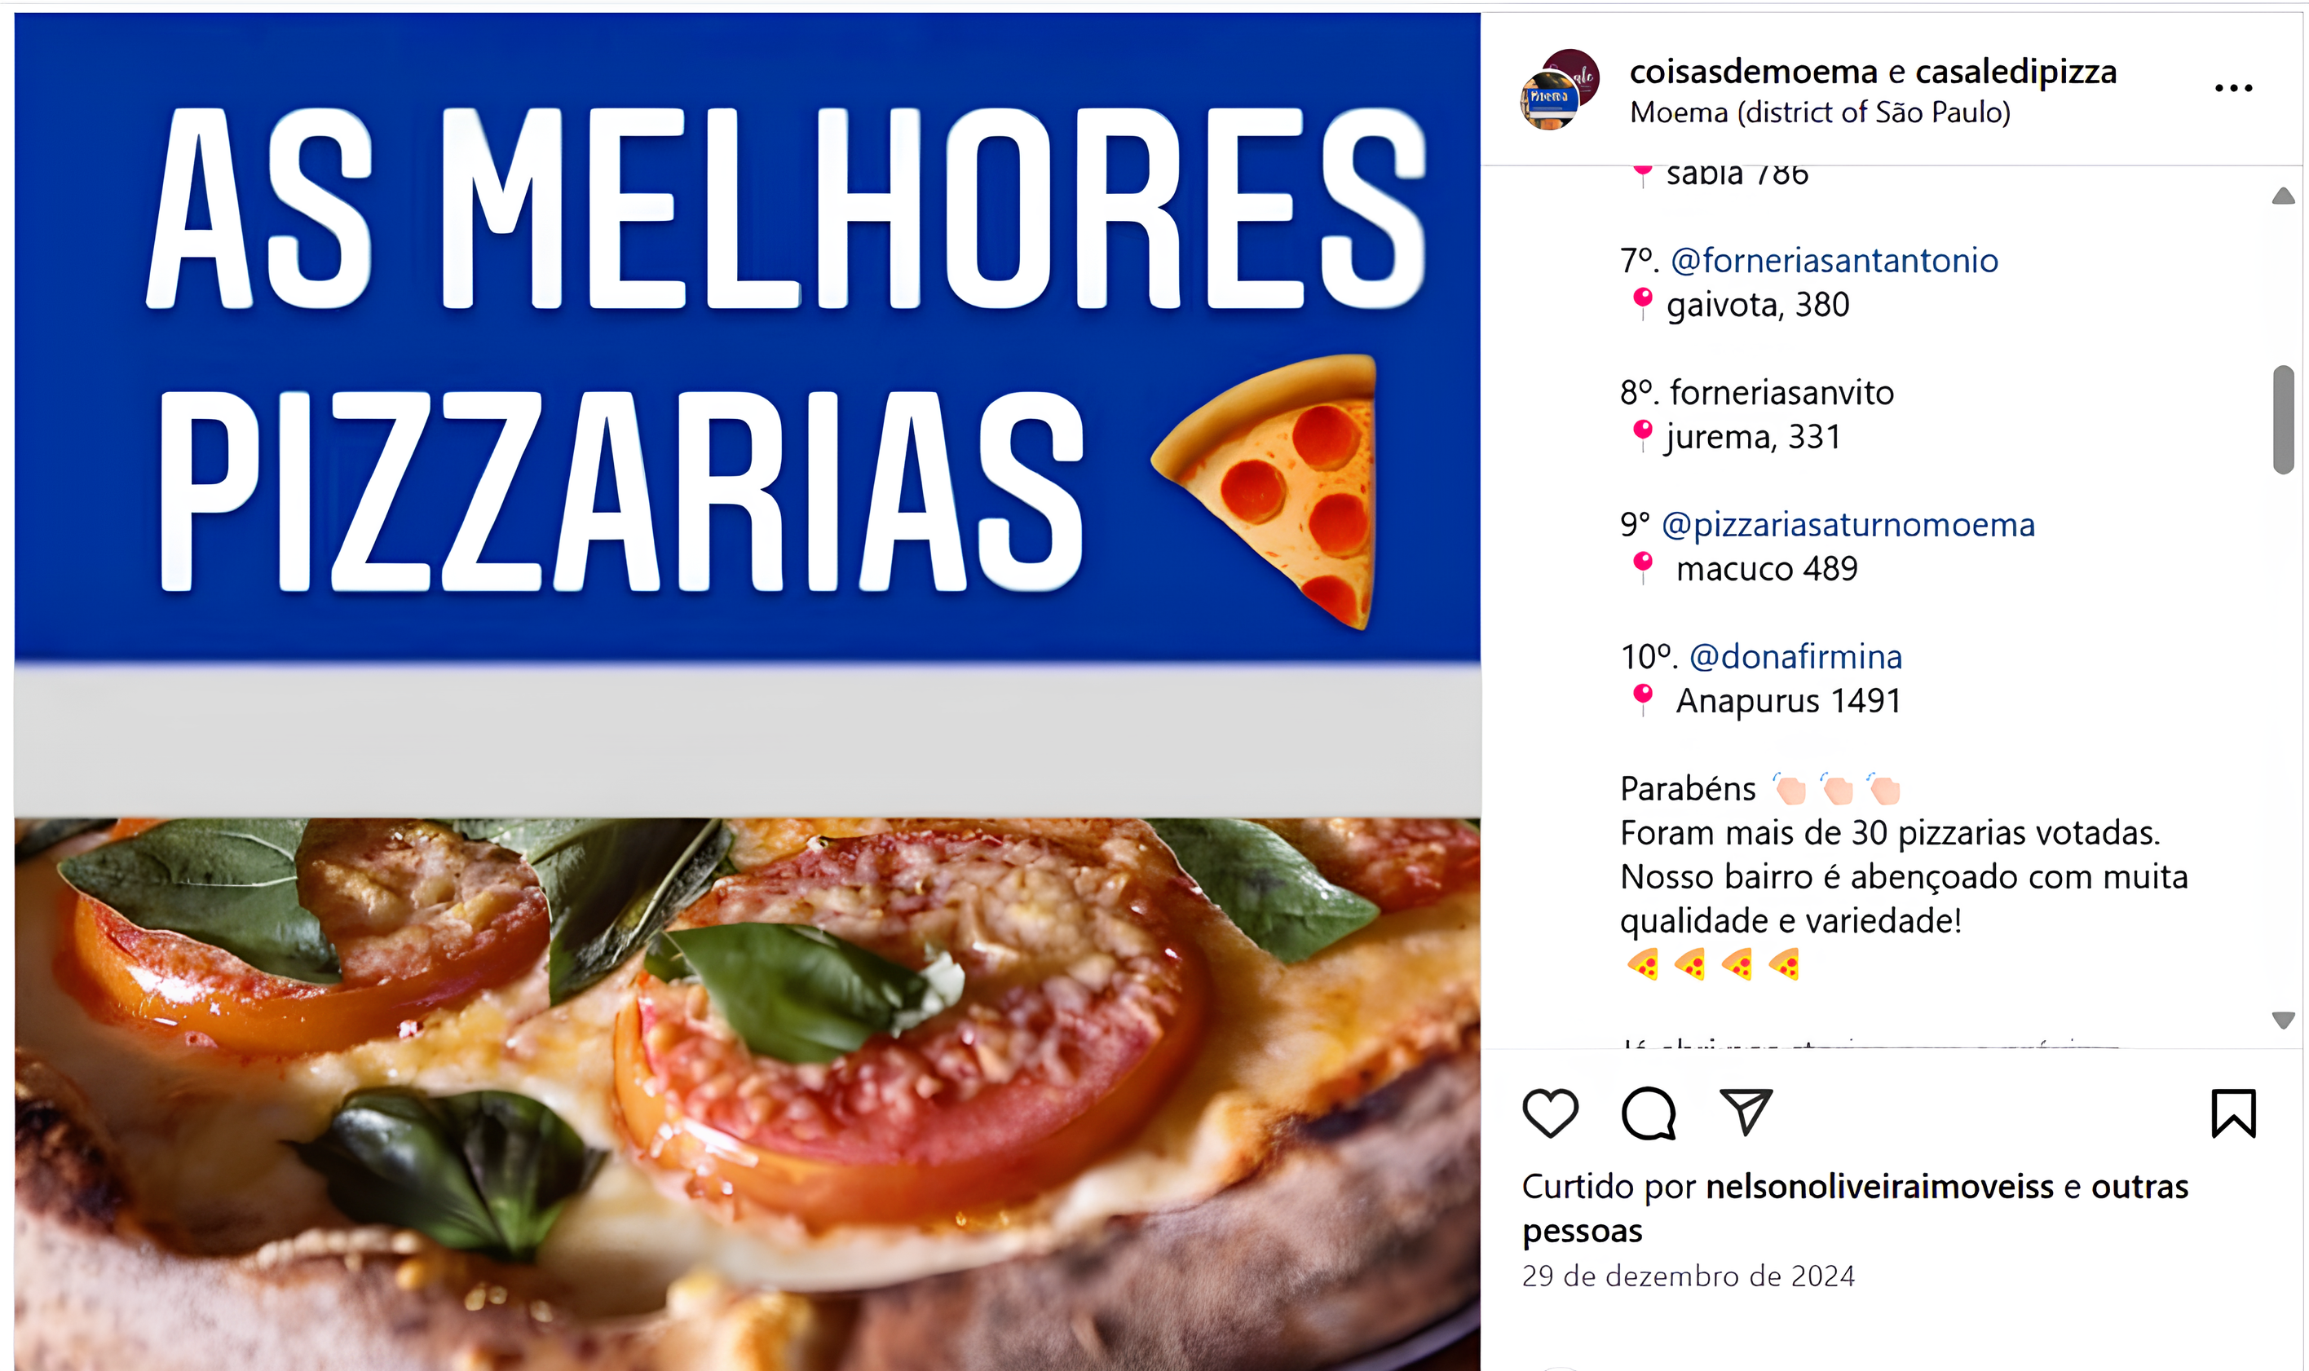The image size is (2309, 1371).
Task: Open the coisasdemoema profile link
Action: point(1753,71)
